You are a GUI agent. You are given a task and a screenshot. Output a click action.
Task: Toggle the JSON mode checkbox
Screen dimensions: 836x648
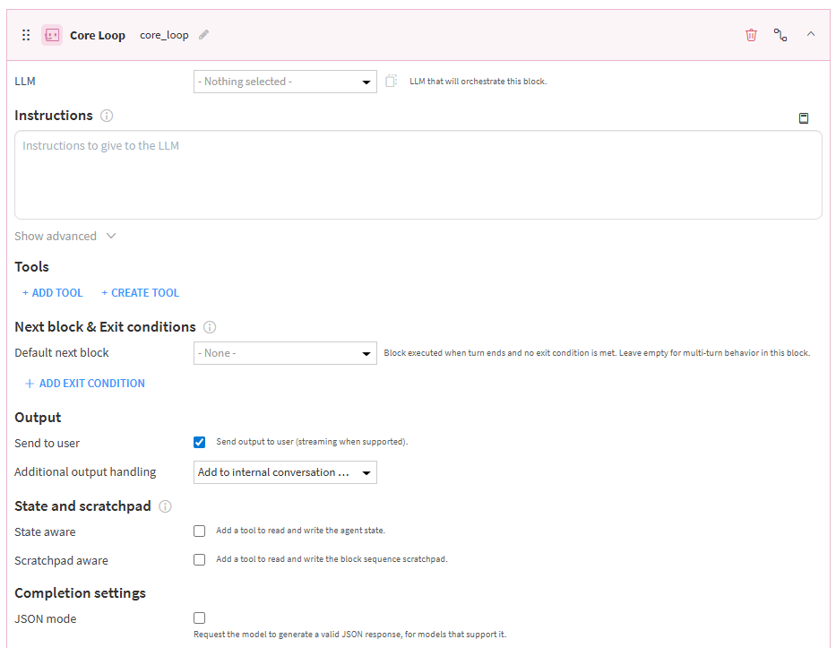click(200, 618)
